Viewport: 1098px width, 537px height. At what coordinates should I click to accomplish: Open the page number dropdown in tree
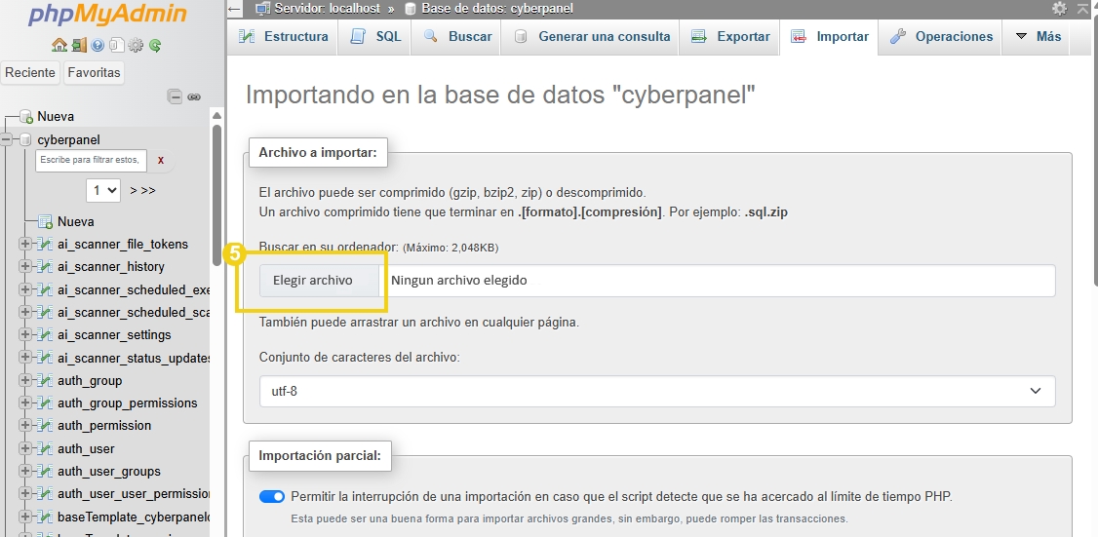[103, 190]
